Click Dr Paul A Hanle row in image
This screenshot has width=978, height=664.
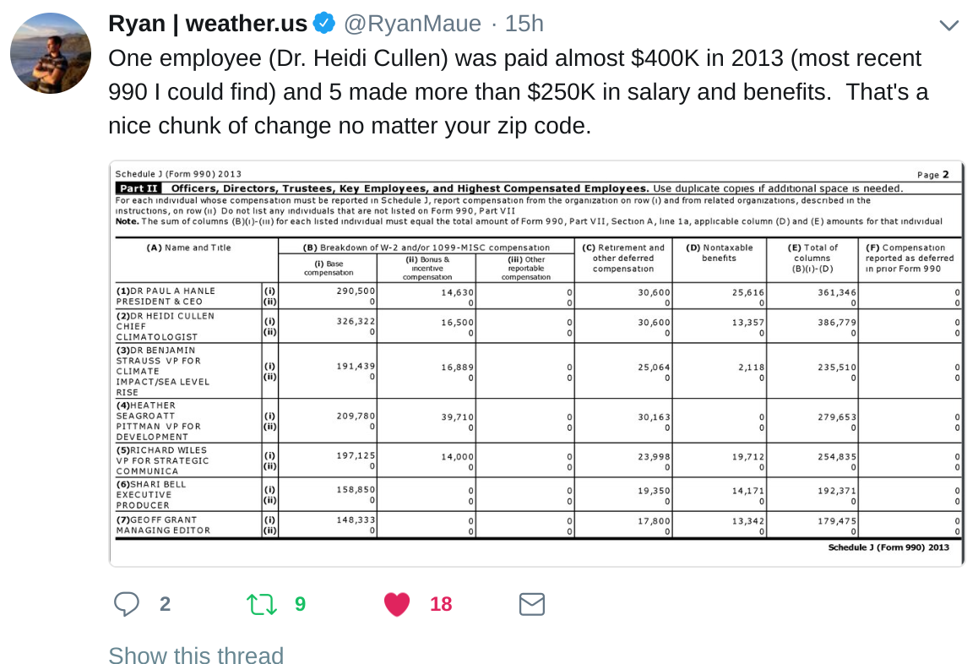pos(538,297)
